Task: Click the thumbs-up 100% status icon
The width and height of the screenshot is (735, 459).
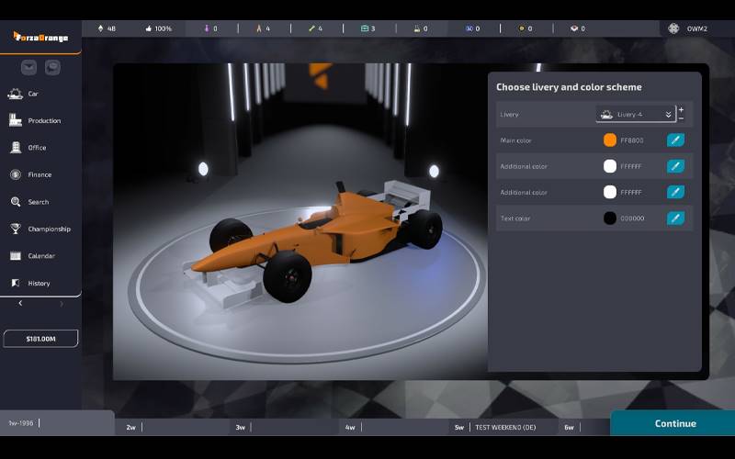Action: coord(150,28)
